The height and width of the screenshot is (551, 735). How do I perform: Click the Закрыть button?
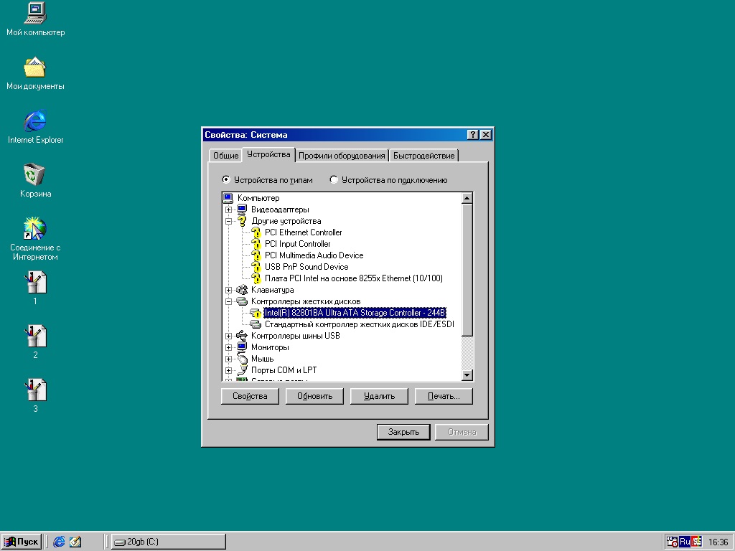pos(403,432)
